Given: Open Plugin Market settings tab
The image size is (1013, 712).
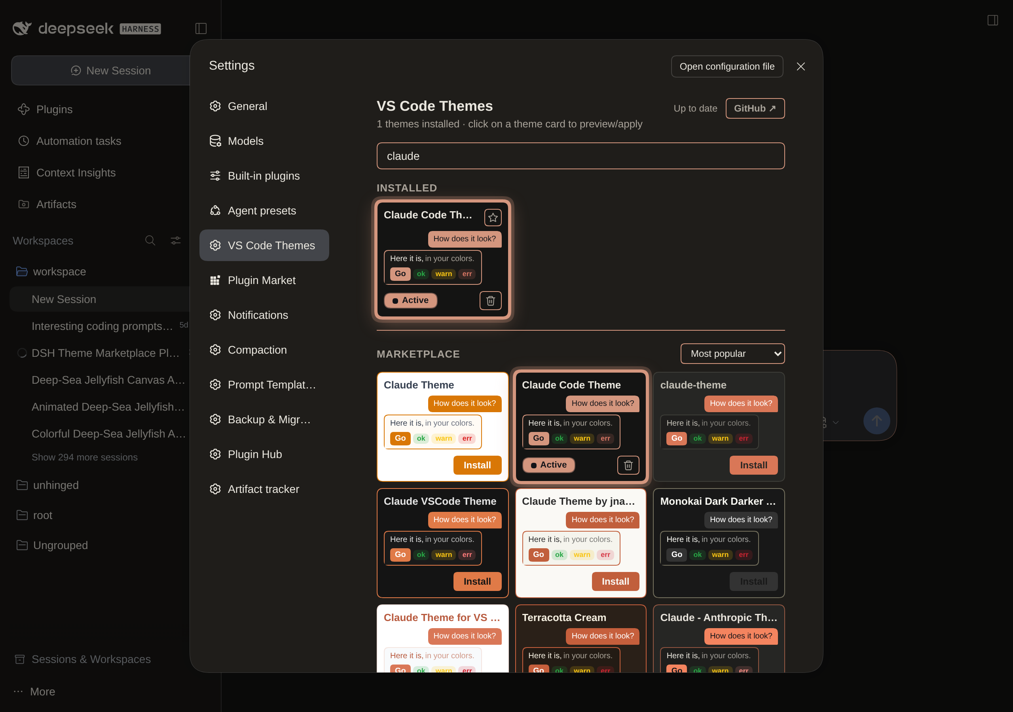Looking at the screenshot, I should [264, 280].
